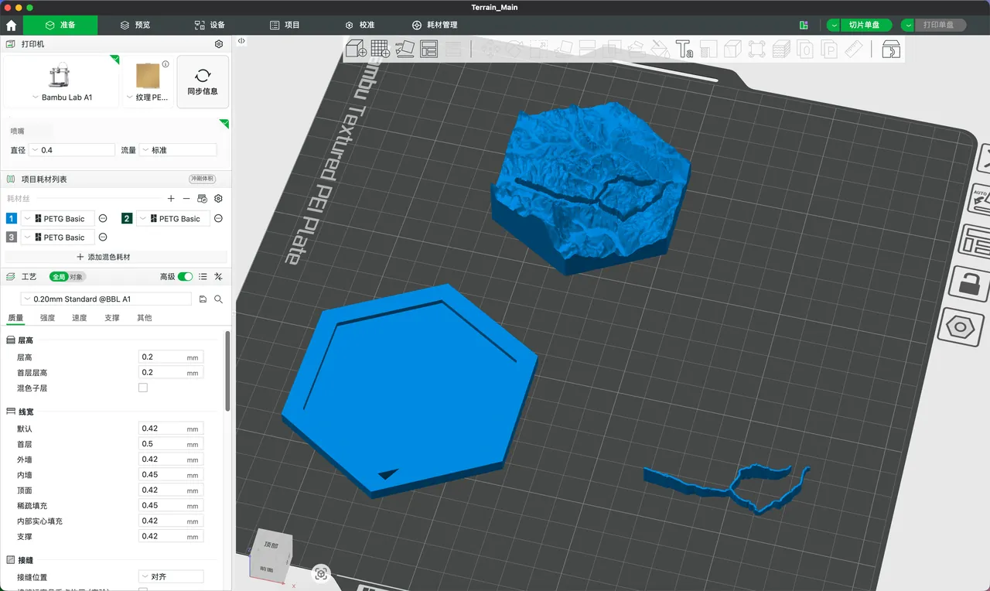Switch to the 预览 tab
Image resolution: width=990 pixels, height=591 pixels.
(x=135, y=25)
